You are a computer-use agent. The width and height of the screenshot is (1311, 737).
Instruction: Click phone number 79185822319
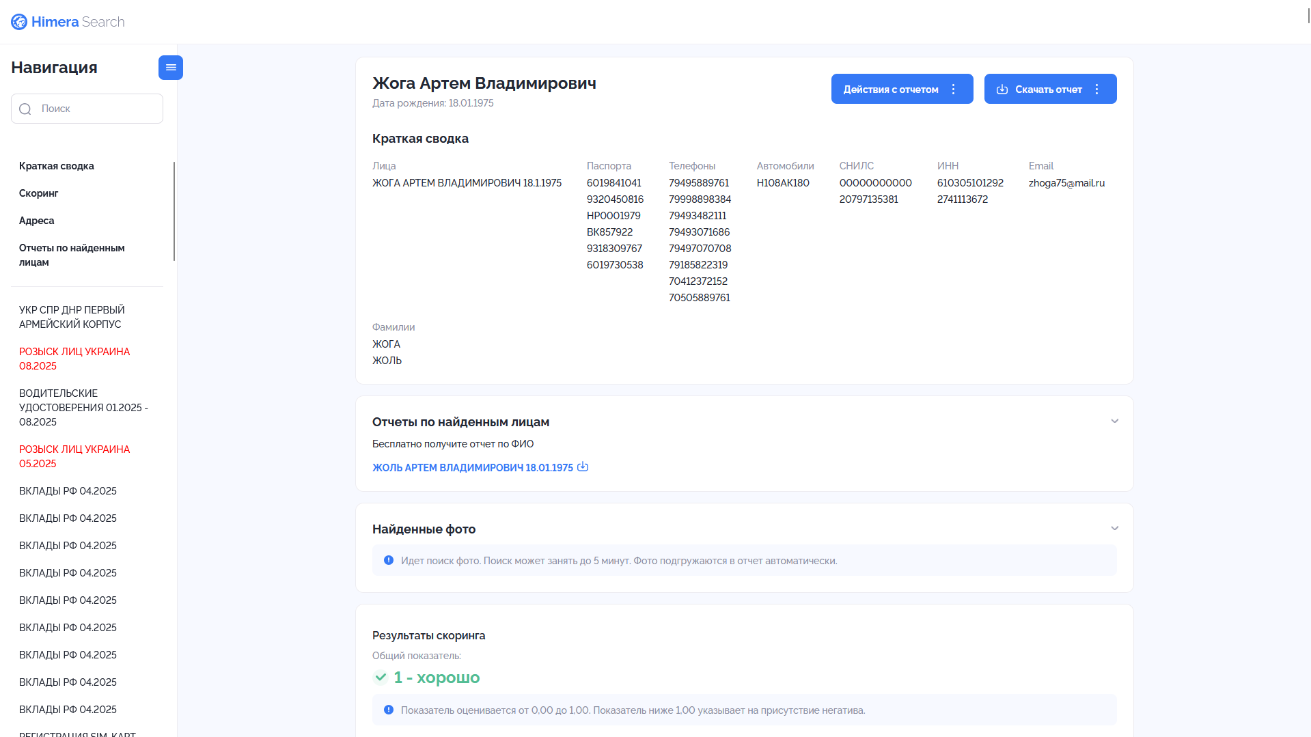[x=698, y=265]
